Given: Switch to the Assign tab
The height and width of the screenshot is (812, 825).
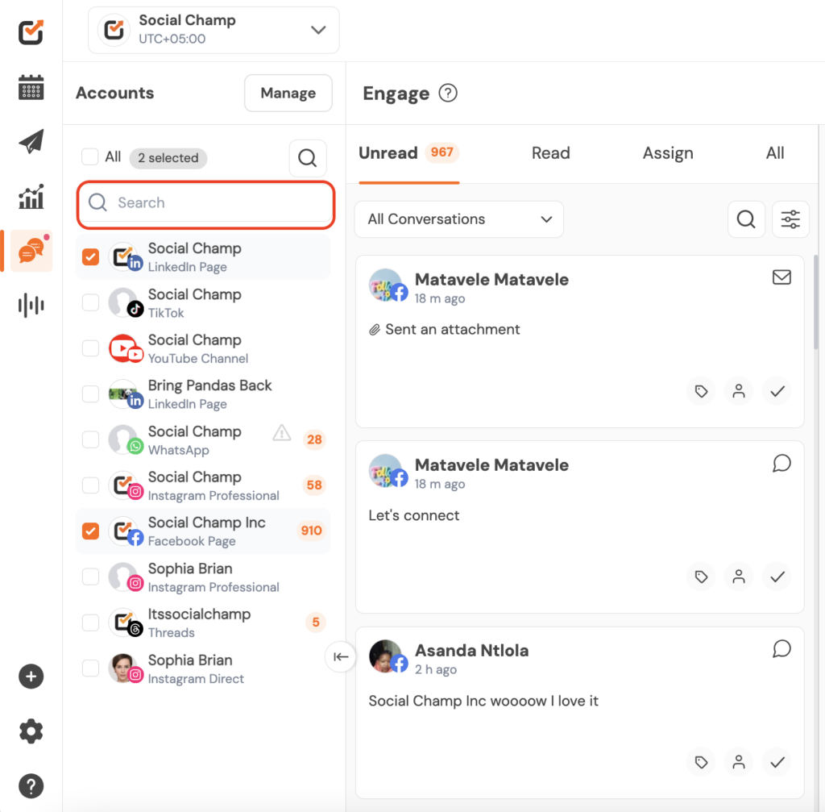Looking at the screenshot, I should click(x=667, y=153).
